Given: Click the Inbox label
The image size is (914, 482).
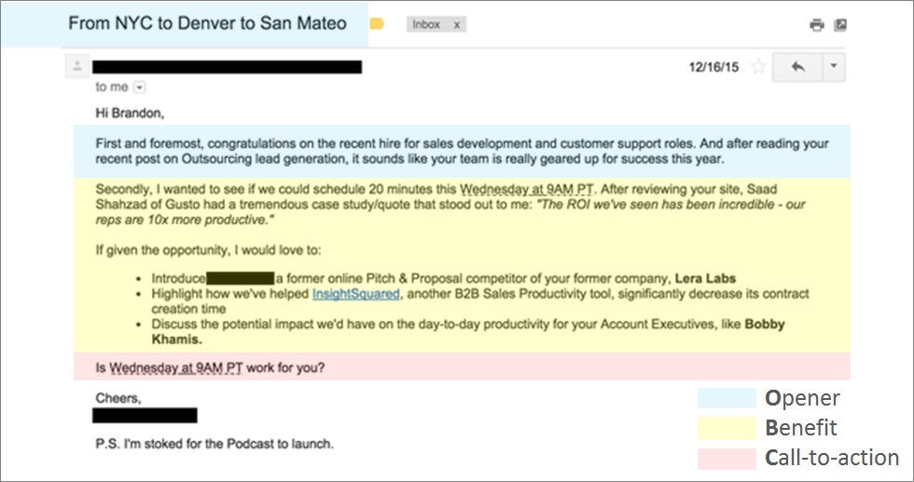Looking at the screenshot, I should pos(426,24).
